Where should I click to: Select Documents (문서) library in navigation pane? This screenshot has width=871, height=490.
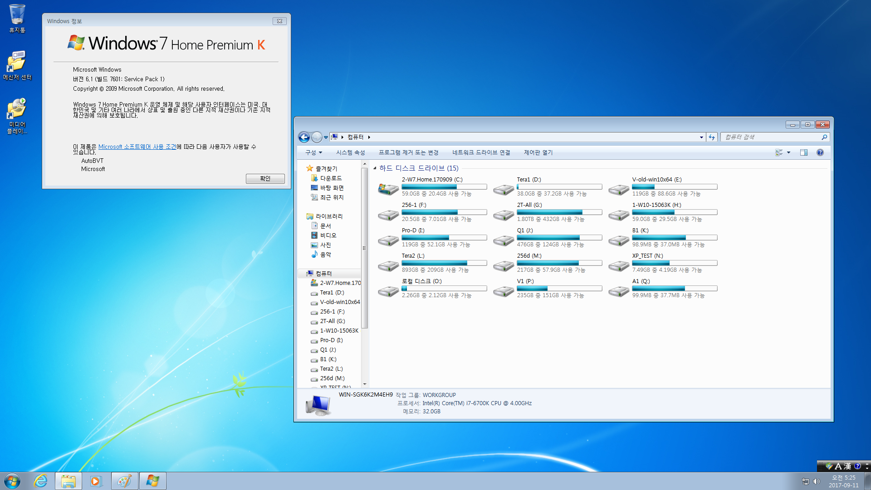pos(321,226)
